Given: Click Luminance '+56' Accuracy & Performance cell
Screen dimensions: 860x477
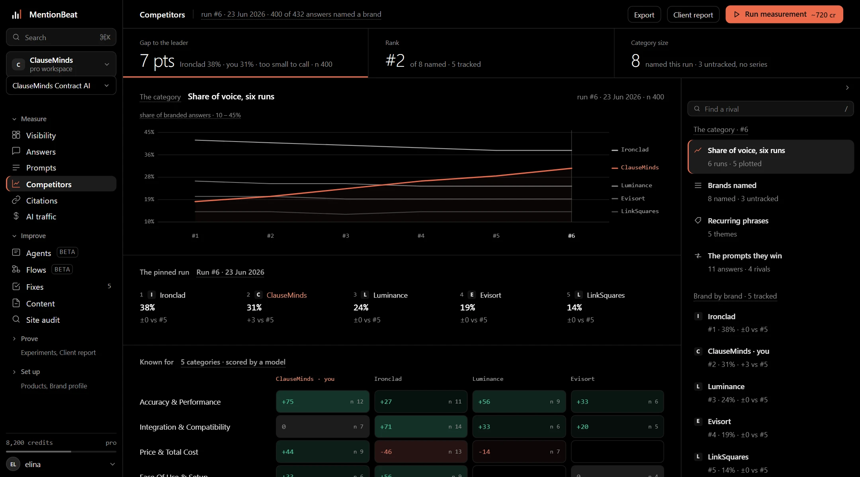Looking at the screenshot, I should click(x=519, y=401).
